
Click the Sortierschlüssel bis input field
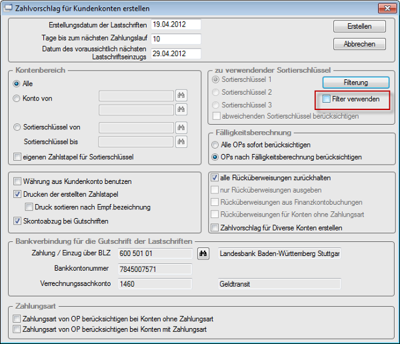click(x=136, y=141)
